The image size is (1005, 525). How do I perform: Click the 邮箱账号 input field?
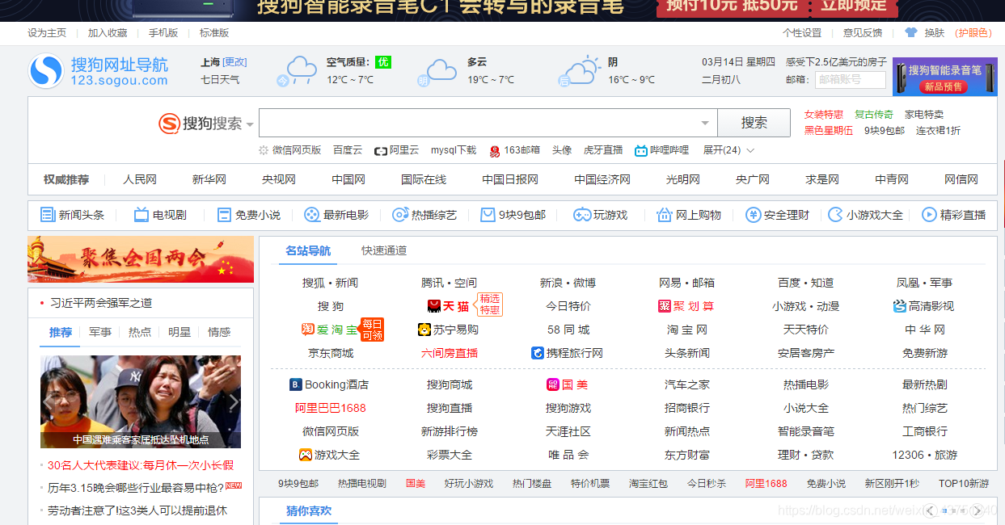tap(850, 79)
